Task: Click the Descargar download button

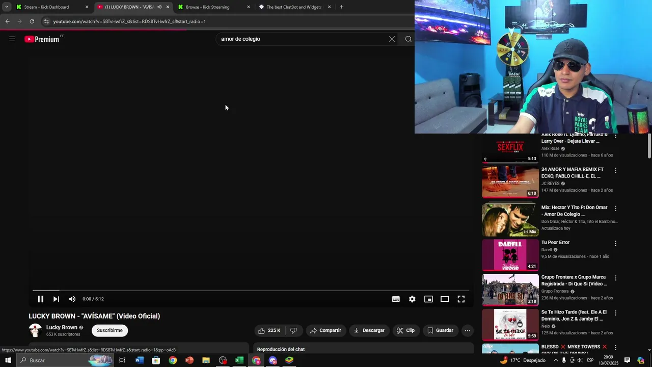Action: 369,330
